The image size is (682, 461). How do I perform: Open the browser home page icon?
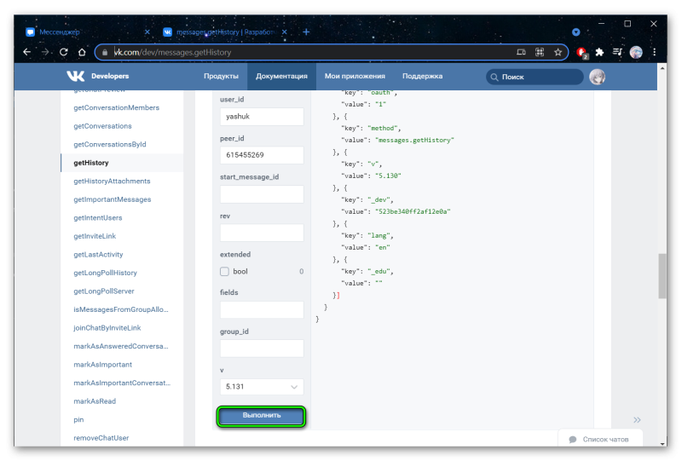82,52
